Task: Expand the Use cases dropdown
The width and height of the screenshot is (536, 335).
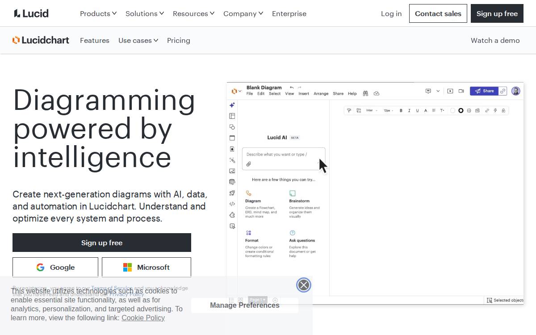Action: pyautogui.click(x=138, y=40)
